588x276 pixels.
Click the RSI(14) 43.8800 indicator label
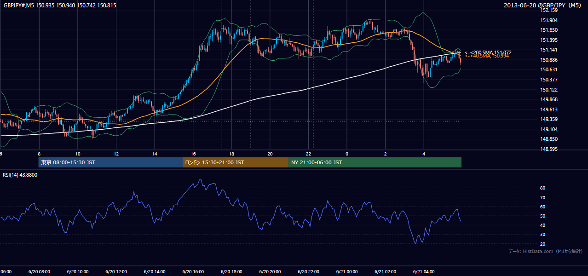click(x=20, y=175)
